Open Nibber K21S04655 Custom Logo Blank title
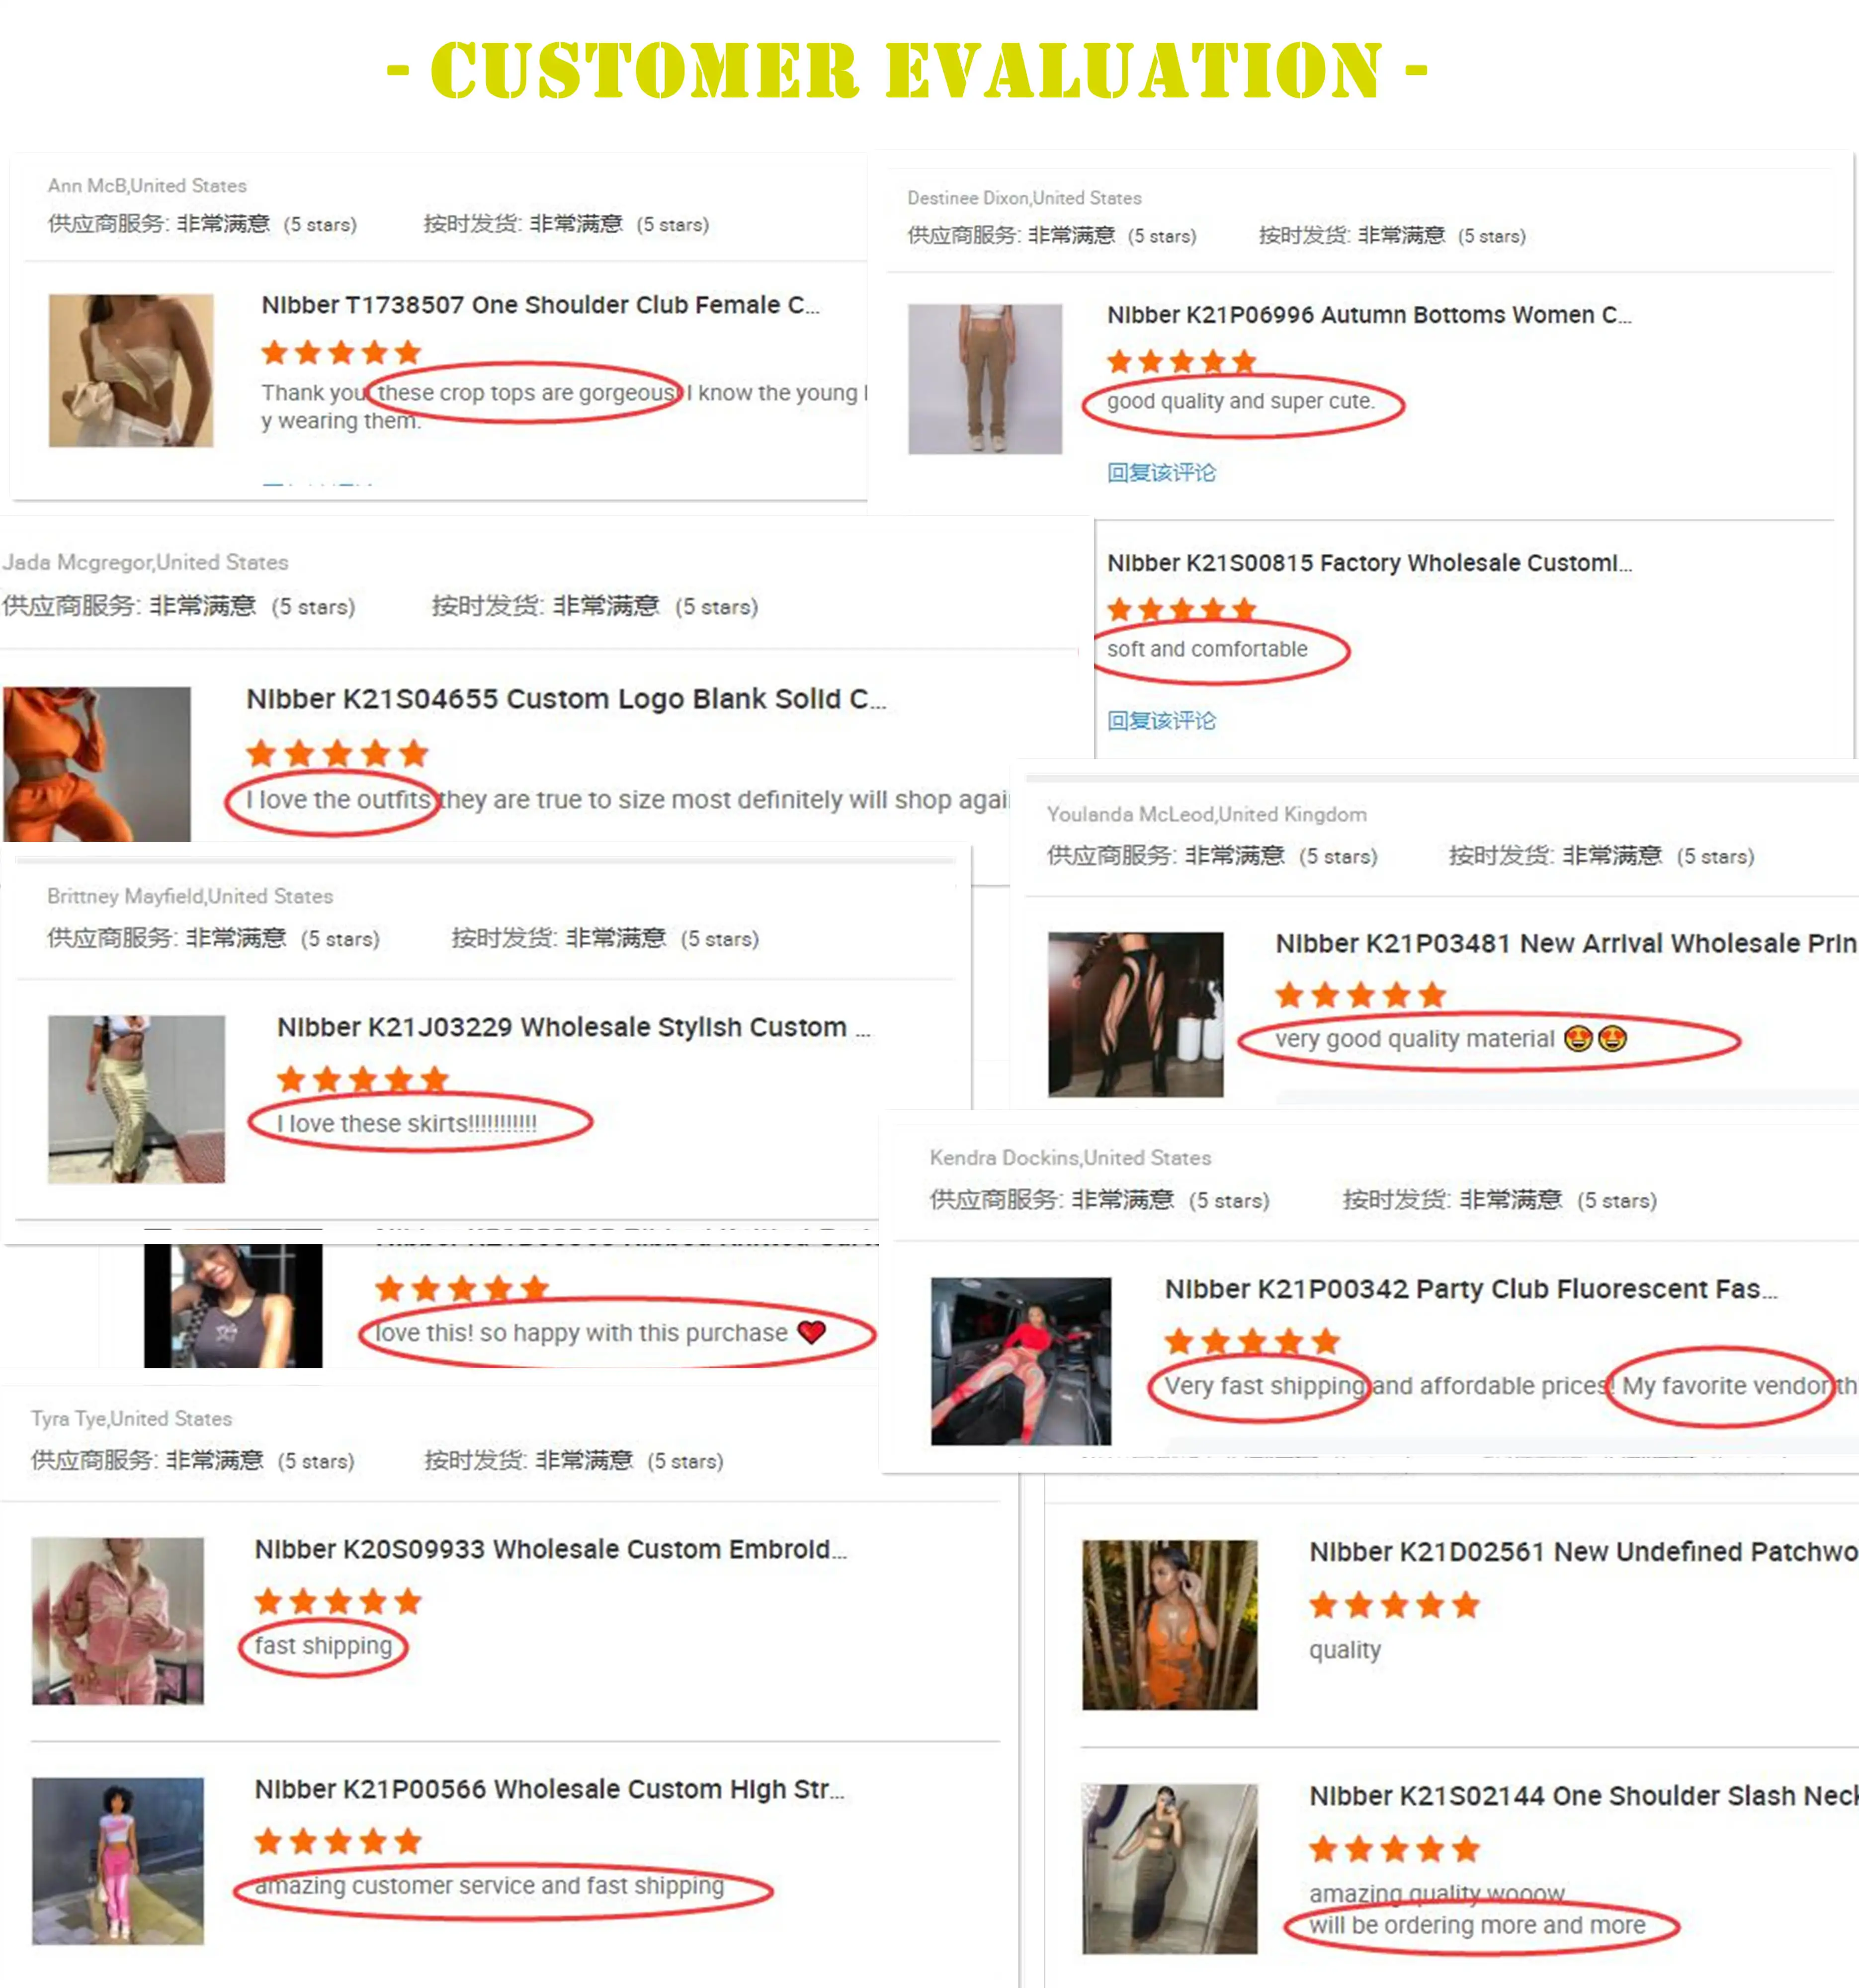The height and width of the screenshot is (1988, 1859). point(566,699)
